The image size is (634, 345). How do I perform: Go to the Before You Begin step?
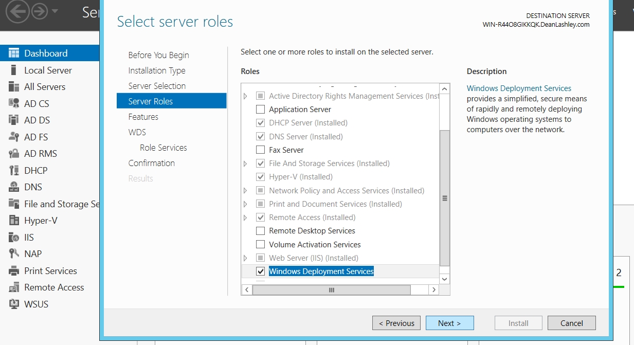159,55
